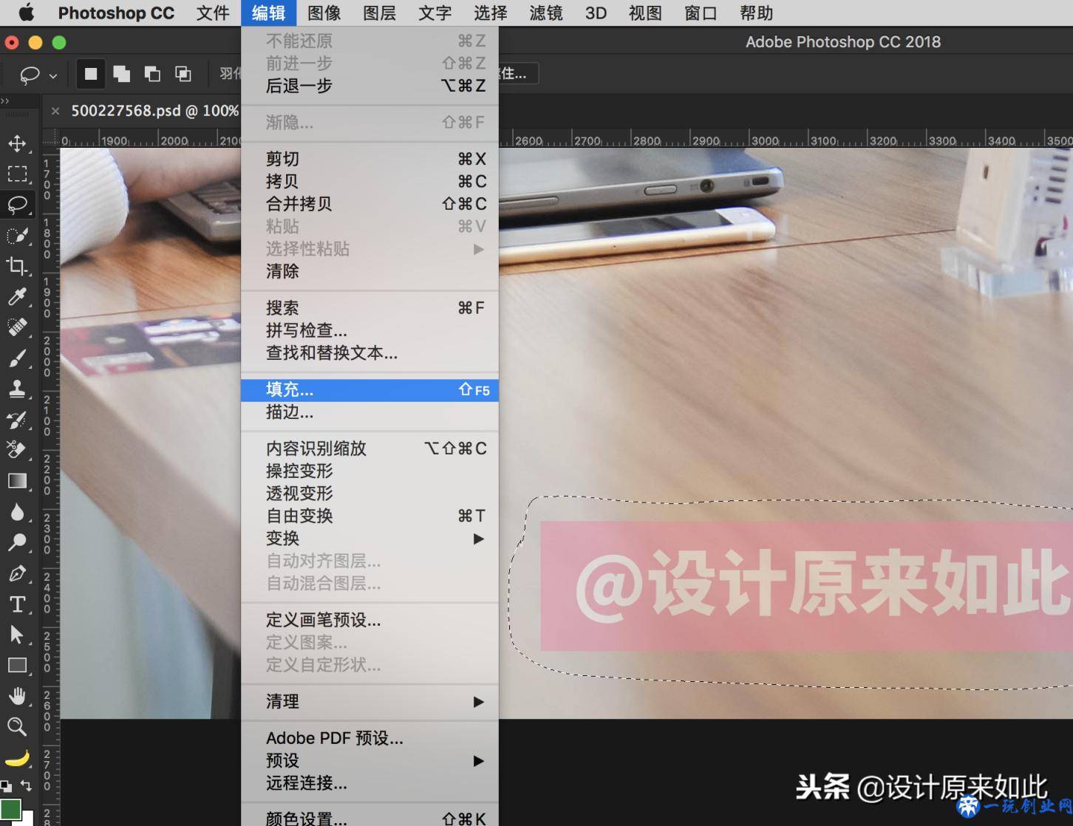Choose 剪切 menu entry

point(369,159)
